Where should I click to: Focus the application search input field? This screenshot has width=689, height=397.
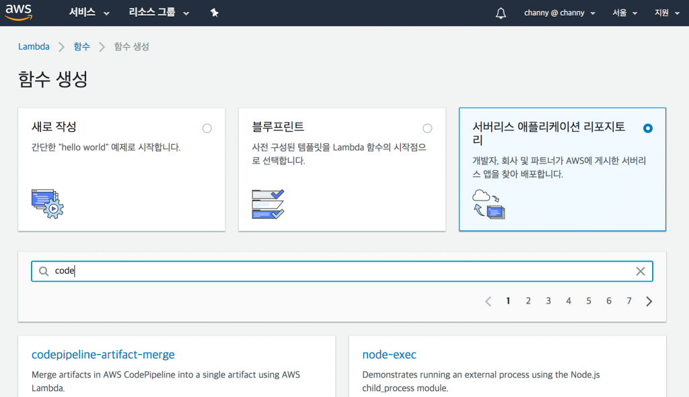[342, 271]
